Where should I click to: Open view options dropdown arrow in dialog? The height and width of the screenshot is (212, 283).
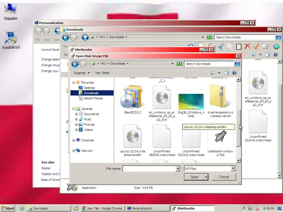click(x=219, y=73)
